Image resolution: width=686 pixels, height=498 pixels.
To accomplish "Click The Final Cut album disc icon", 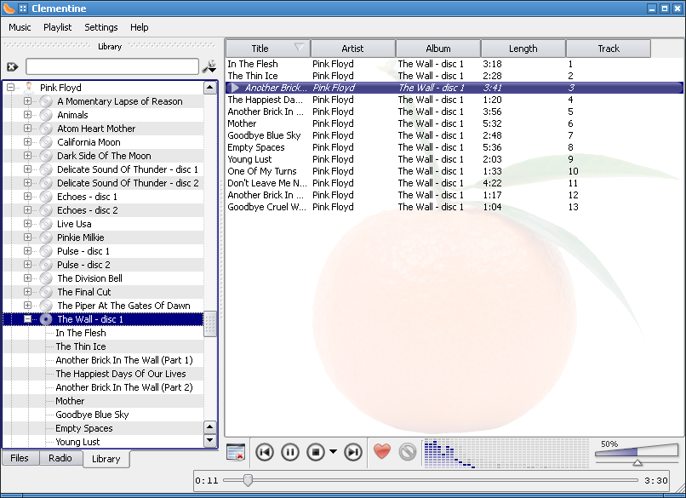I will 46,292.
